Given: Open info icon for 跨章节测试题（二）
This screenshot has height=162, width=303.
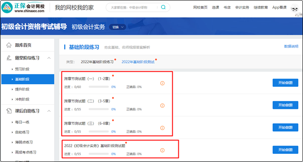Looking at the screenshot, I should tap(162, 105).
